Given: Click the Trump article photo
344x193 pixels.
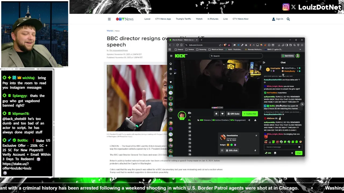Looking at the screenshot, I should coord(137,98).
